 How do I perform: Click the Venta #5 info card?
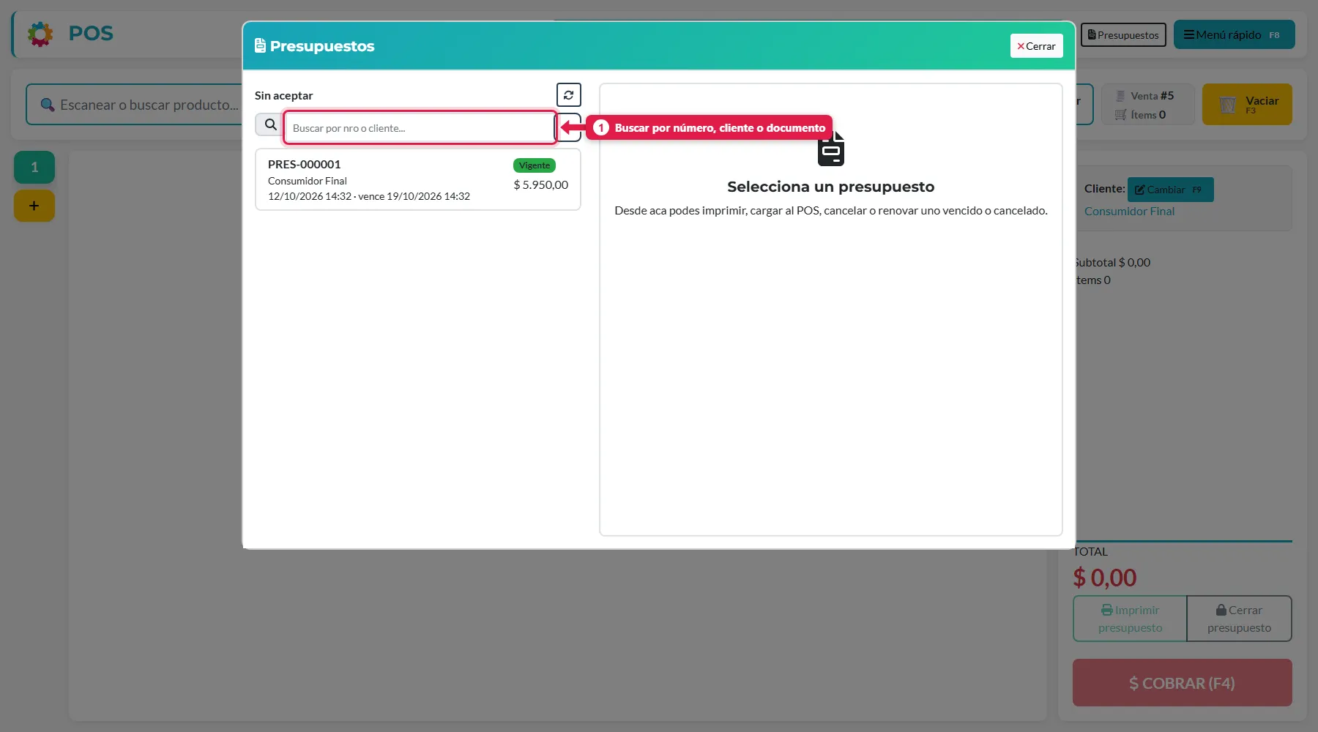pos(1147,105)
